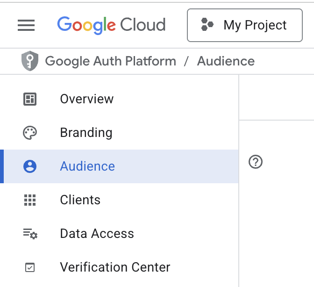
Task: Click the Google Auth Platform shield icon
Action: pos(30,61)
